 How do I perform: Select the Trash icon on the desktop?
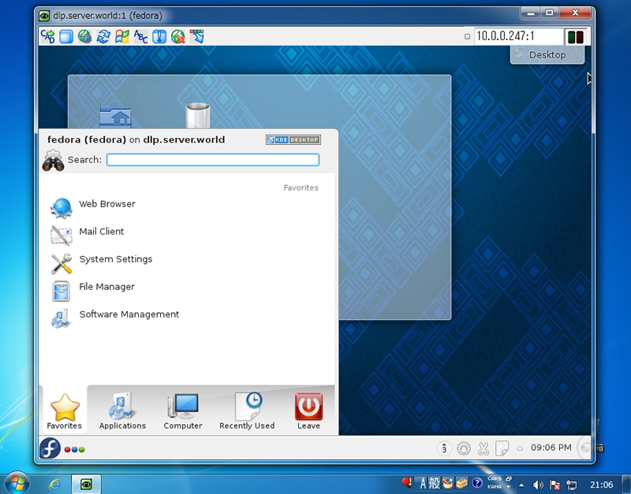tap(198, 116)
